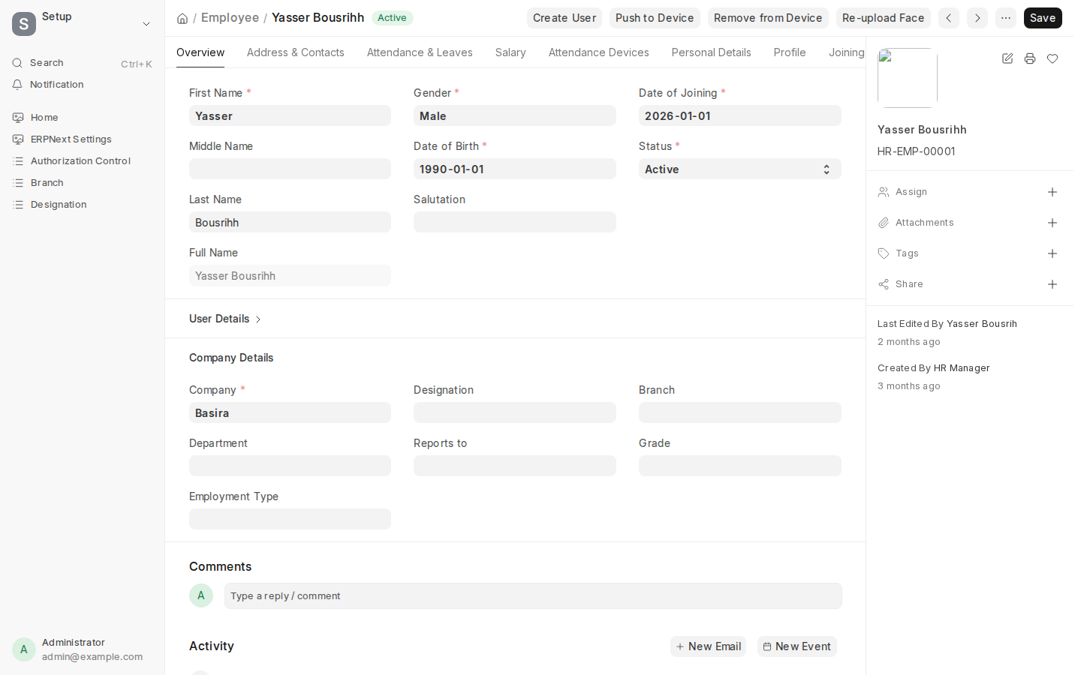This screenshot has height=675, width=1081.
Task: Click the comment reply input field
Action: (533, 596)
